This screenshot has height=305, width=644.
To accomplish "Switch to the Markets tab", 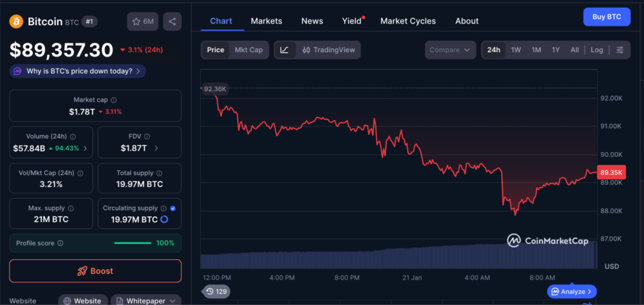I will point(266,21).
